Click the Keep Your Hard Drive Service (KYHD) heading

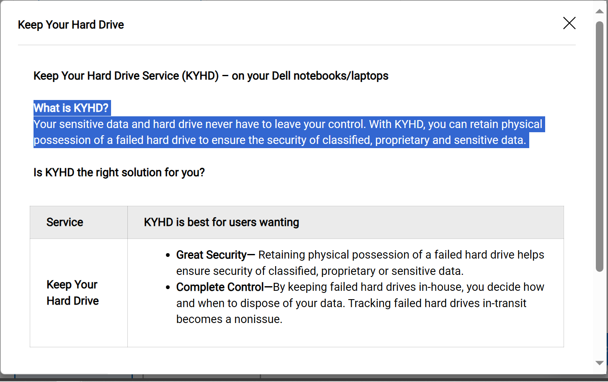click(211, 76)
